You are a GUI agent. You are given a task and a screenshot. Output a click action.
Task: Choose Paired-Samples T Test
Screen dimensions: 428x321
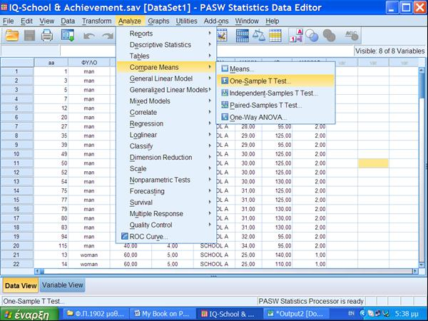[275, 105]
